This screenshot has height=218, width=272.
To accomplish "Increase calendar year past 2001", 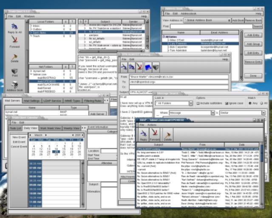I will tap(82, 135).
